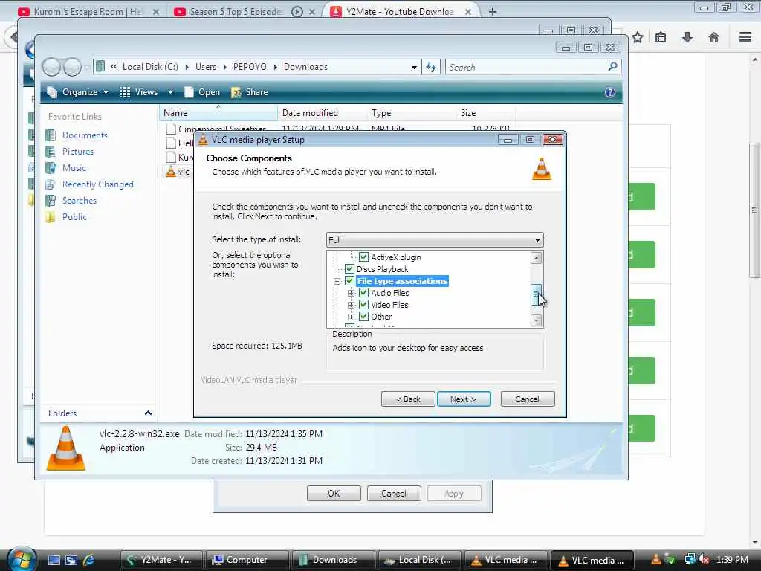
Task: Open the install type dropdown showing Full
Action: pos(435,240)
